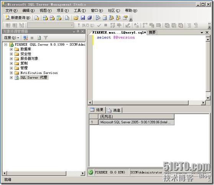Click the Microsoft SQL Server 2005 result cell

click(136, 122)
